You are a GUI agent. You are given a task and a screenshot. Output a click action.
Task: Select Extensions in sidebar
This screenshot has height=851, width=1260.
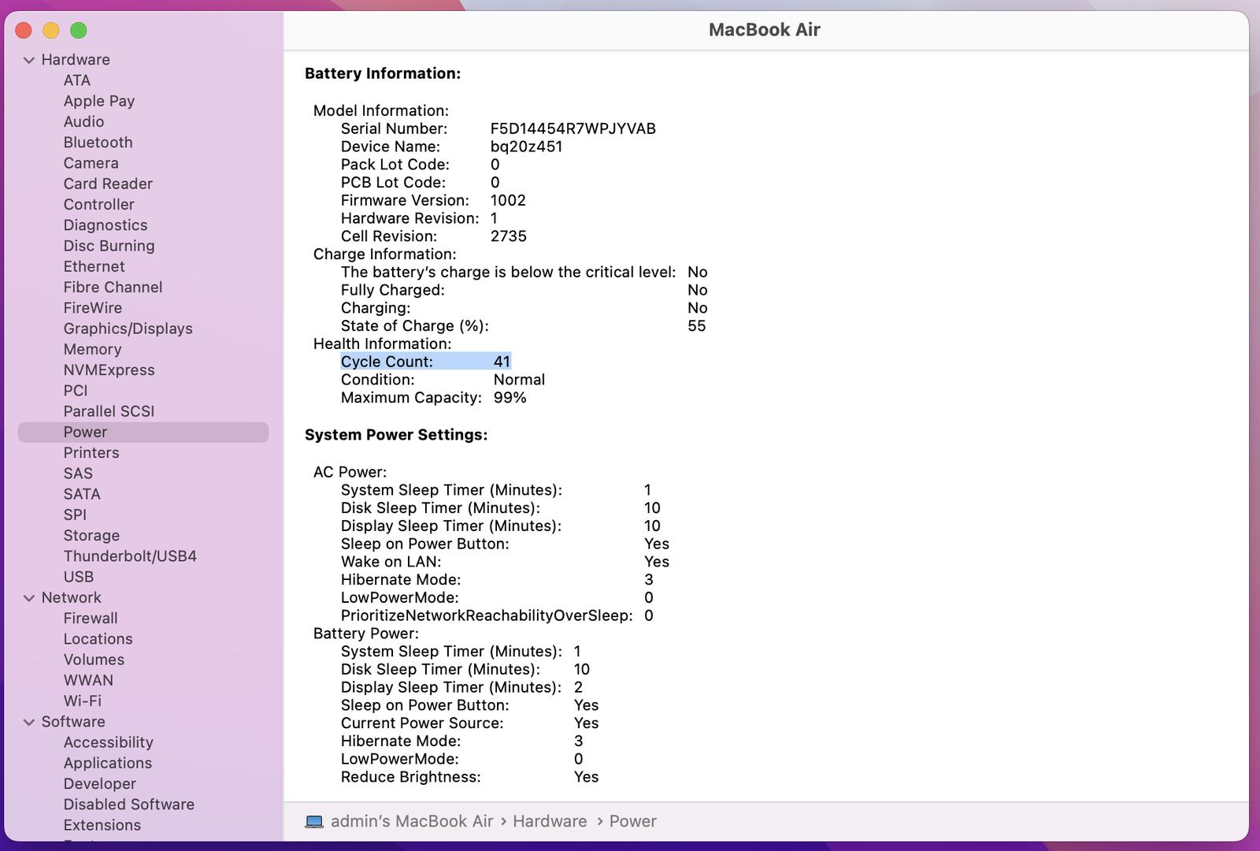coord(102,825)
